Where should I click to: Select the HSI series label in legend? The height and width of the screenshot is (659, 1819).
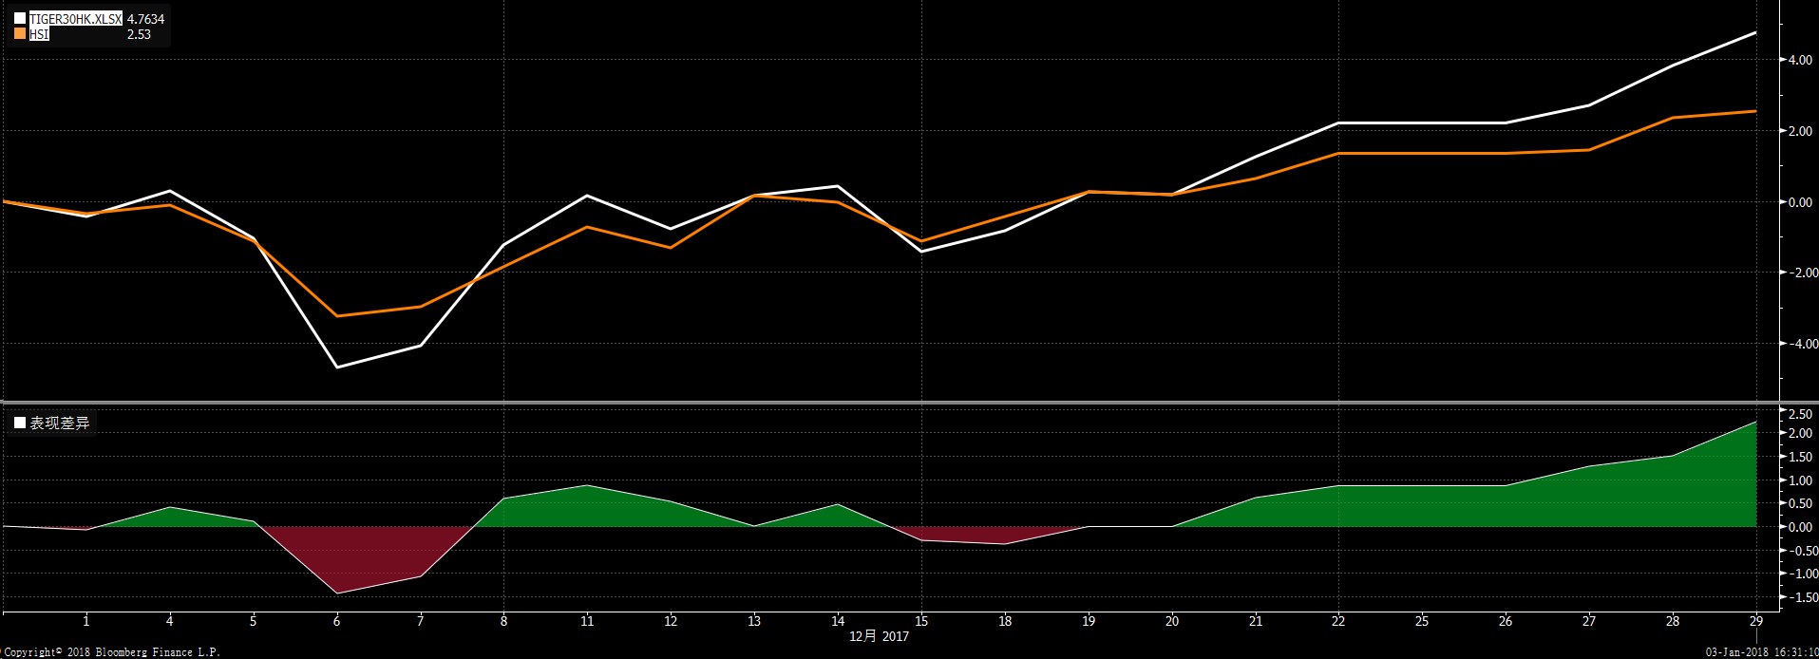(39, 34)
